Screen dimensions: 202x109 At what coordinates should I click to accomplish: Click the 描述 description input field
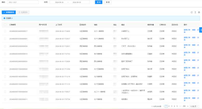pyautogui.click(x=23, y=2)
